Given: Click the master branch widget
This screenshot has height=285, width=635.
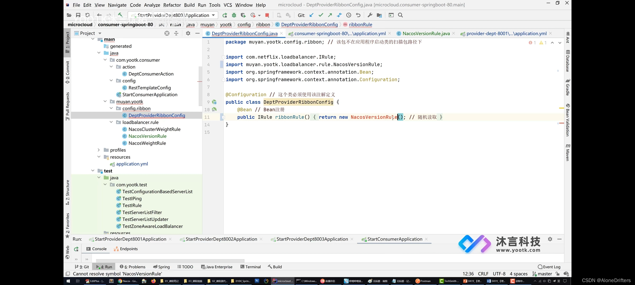Looking at the screenshot, I should pos(542,274).
